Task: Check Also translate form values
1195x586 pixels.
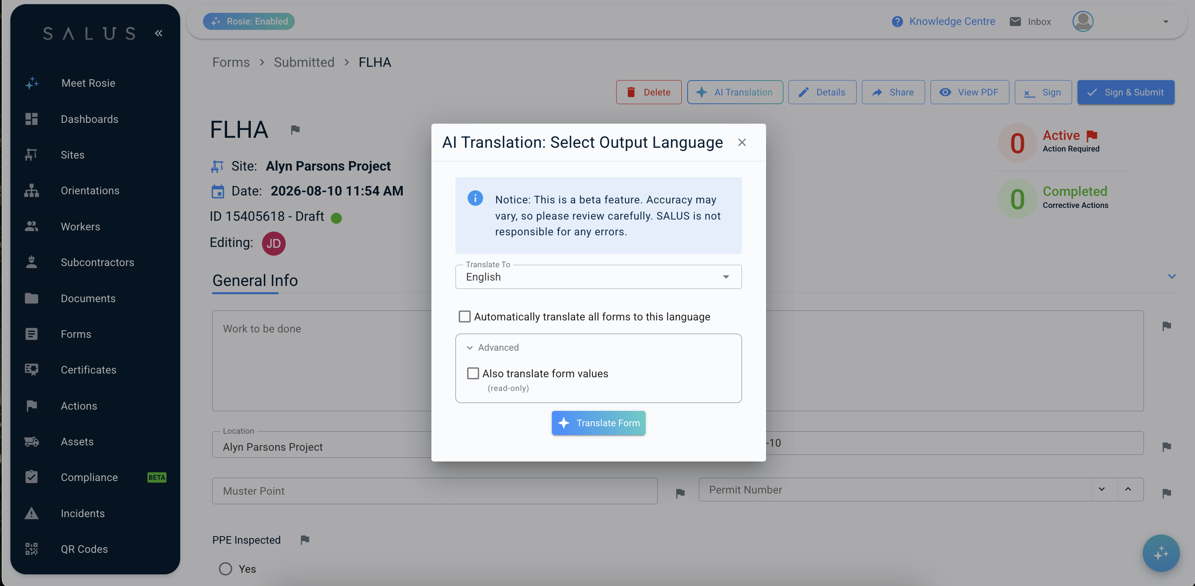Action: [473, 373]
